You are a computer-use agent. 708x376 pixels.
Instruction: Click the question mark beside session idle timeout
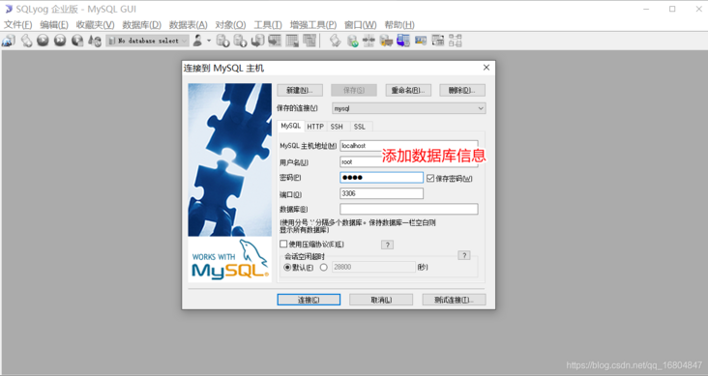[463, 255]
